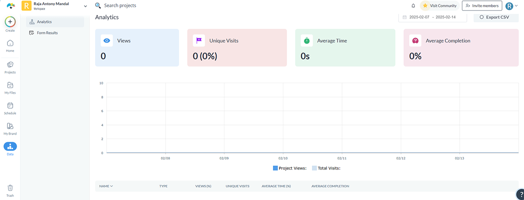Open the Create plus button

coord(10,21)
